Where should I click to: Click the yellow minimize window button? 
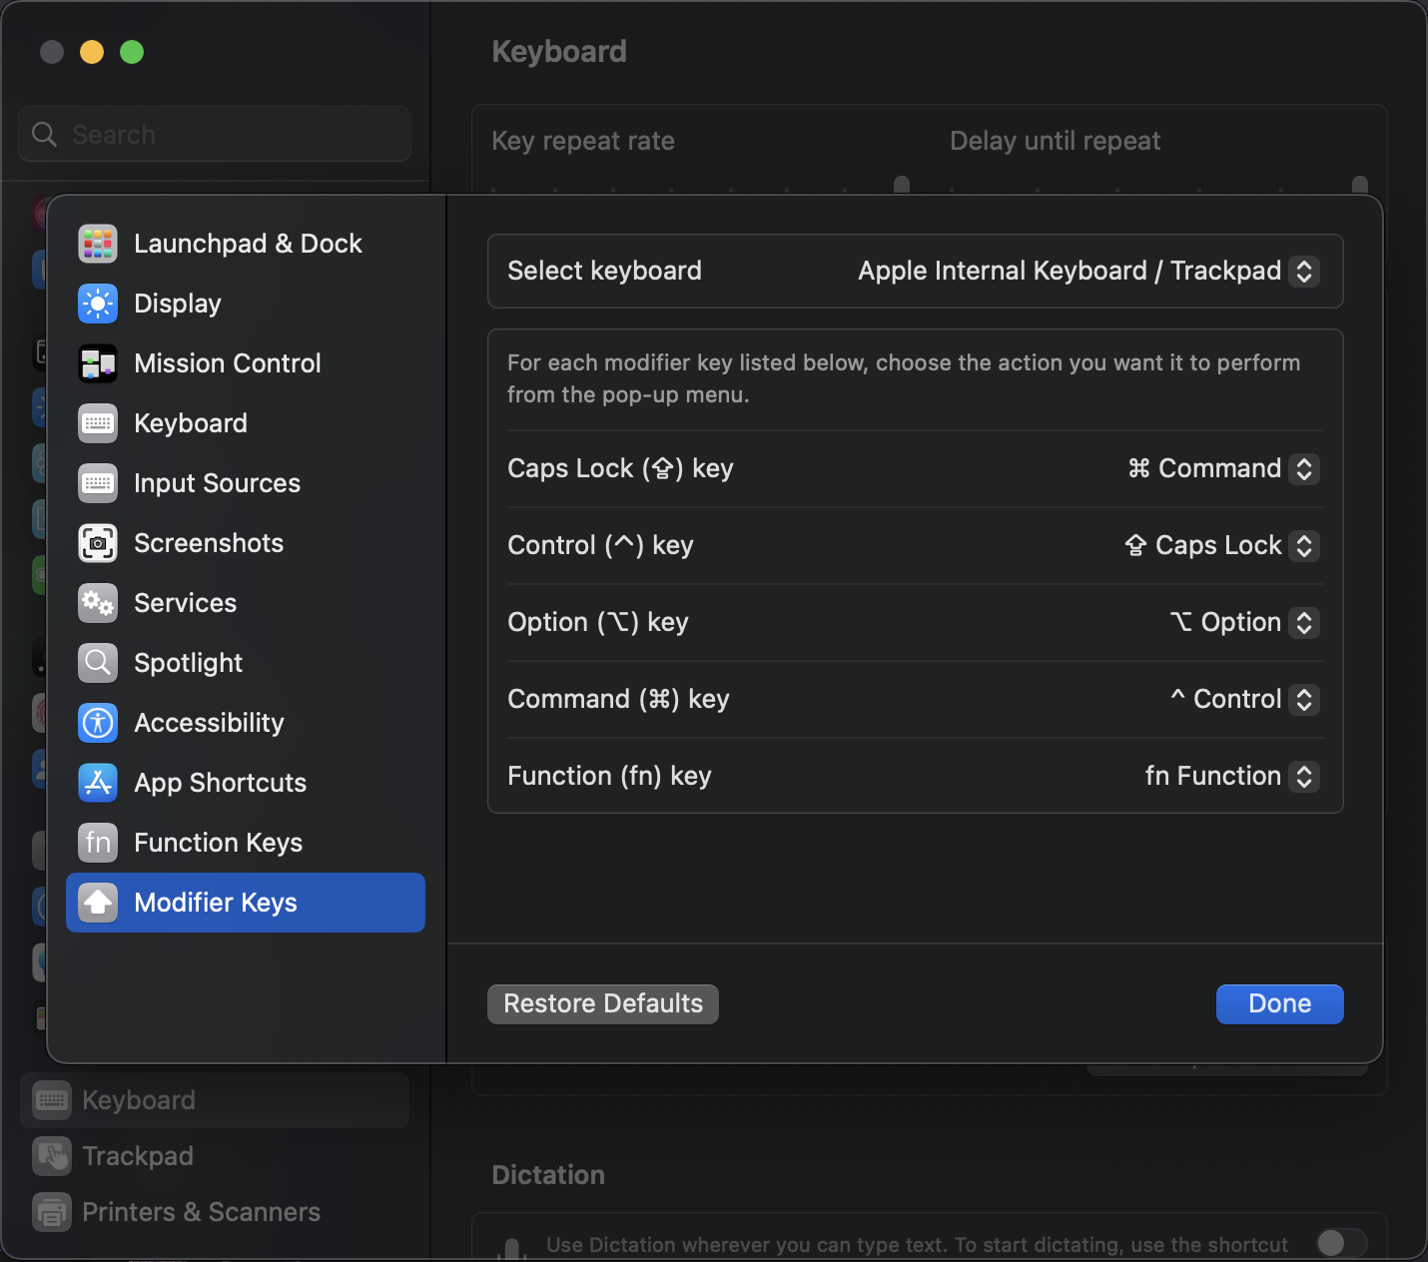92,52
